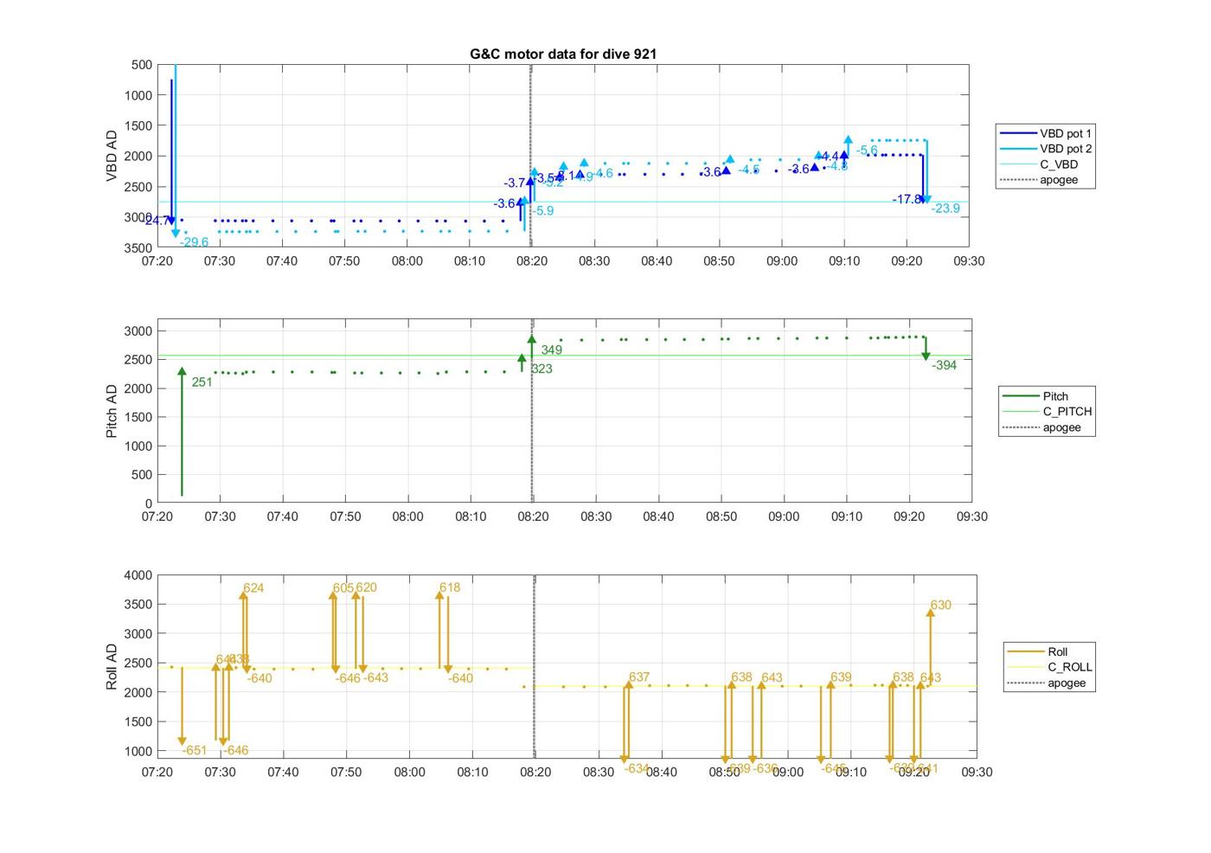Click the '323' pitch data label
The width and height of the screenshot is (1211, 853).
[x=541, y=369]
